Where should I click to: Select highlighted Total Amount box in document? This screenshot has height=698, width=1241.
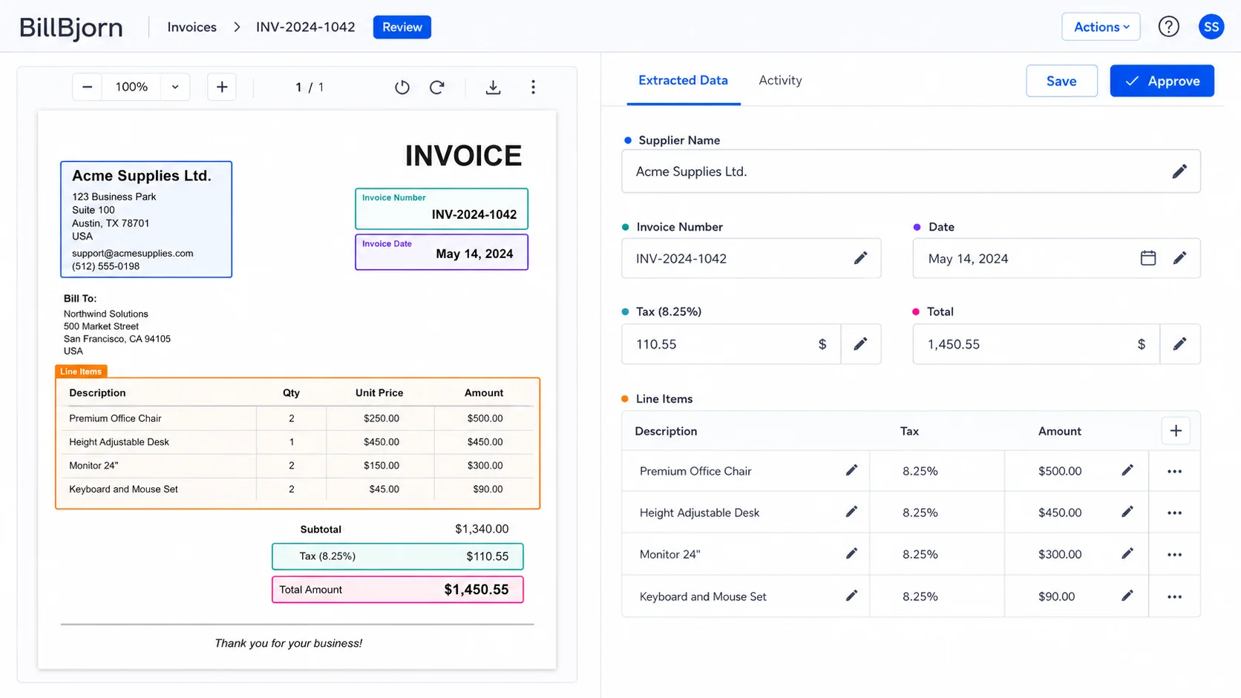(x=397, y=590)
